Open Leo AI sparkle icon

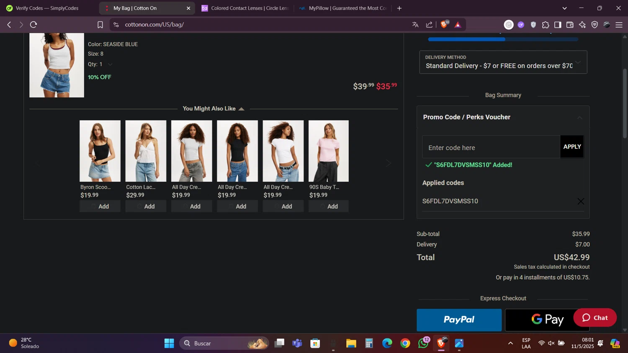[x=582, y=25]
